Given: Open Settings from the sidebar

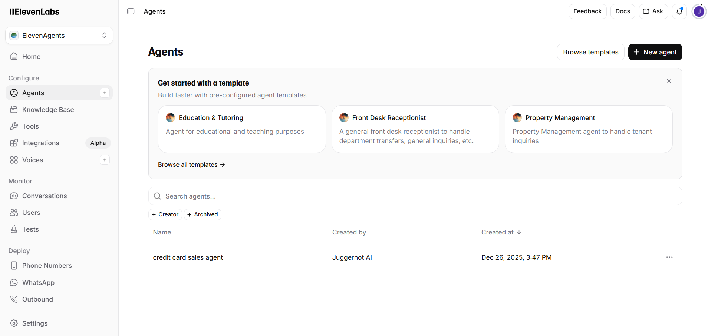Looking at the screenshot, I should coord(35,323).
